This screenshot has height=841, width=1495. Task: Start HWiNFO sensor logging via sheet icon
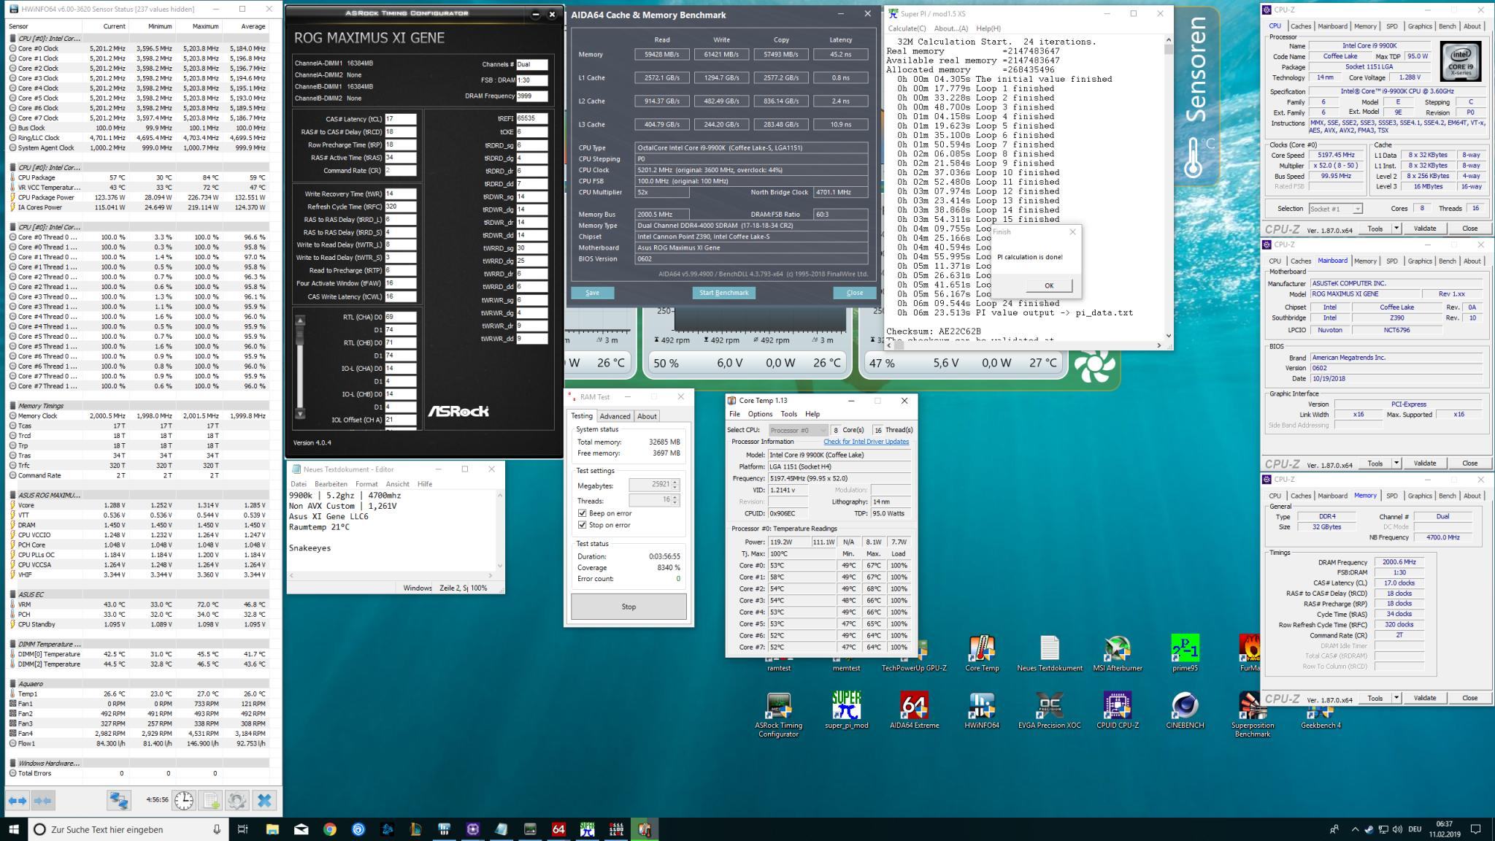pos(210,801)
